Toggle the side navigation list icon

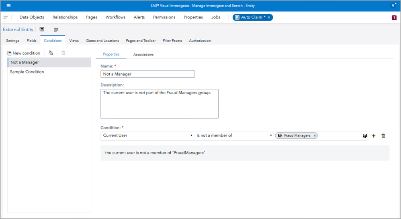coord(6,17)
